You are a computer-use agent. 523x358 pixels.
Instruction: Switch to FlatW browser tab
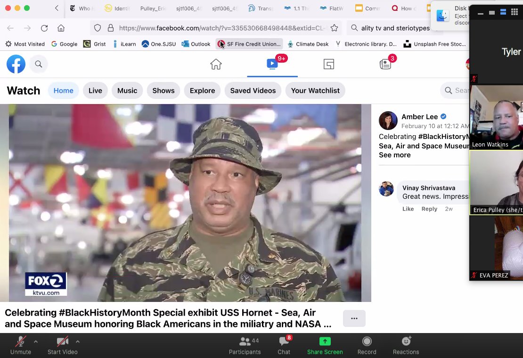[332, 8]
